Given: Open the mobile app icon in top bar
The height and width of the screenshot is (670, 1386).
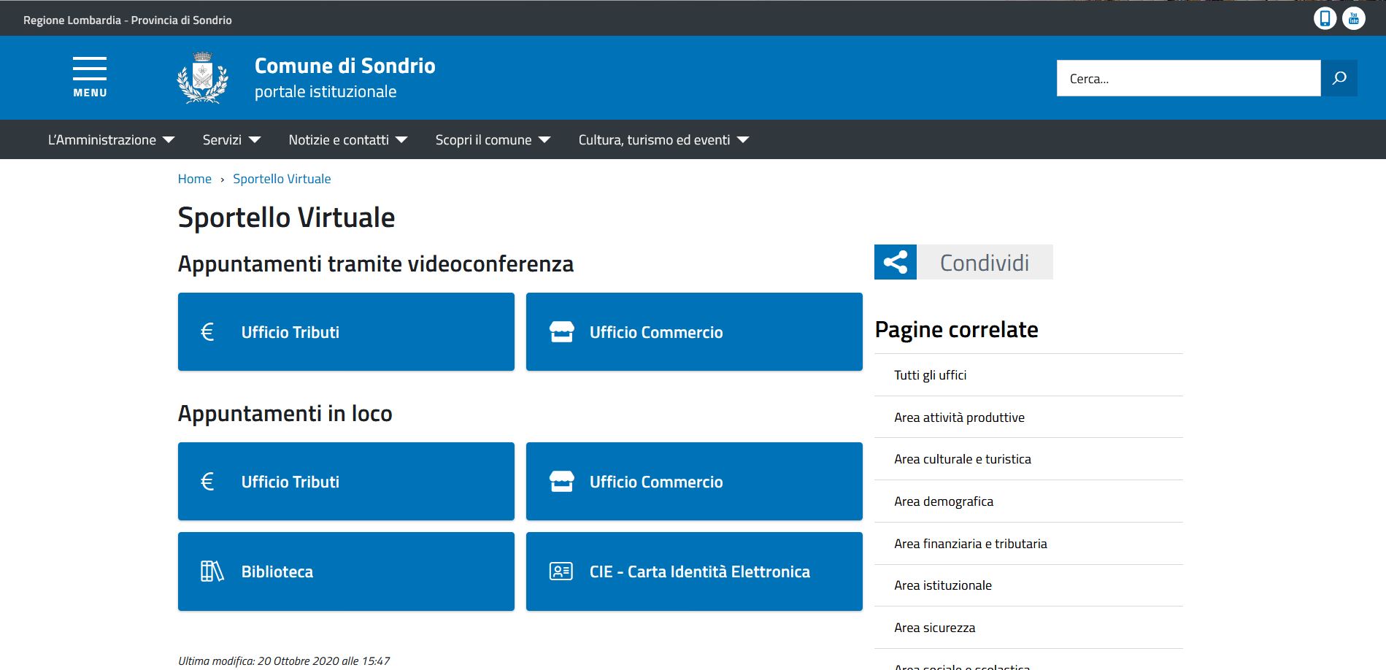Looking at the screenshot, I should tap(1325, 18).
